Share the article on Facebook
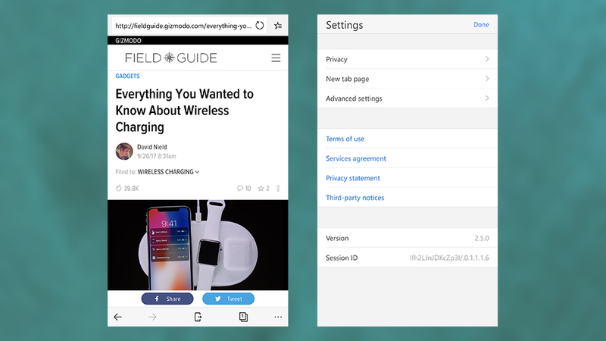606x341 pixels. 167,299
